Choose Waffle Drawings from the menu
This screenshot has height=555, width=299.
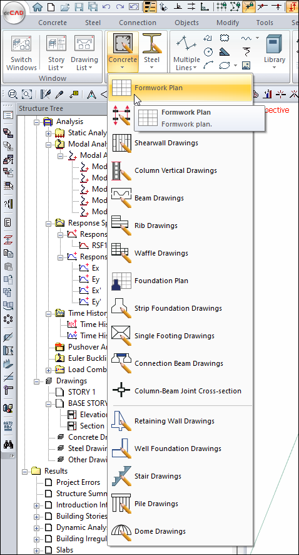coord(180,254)
